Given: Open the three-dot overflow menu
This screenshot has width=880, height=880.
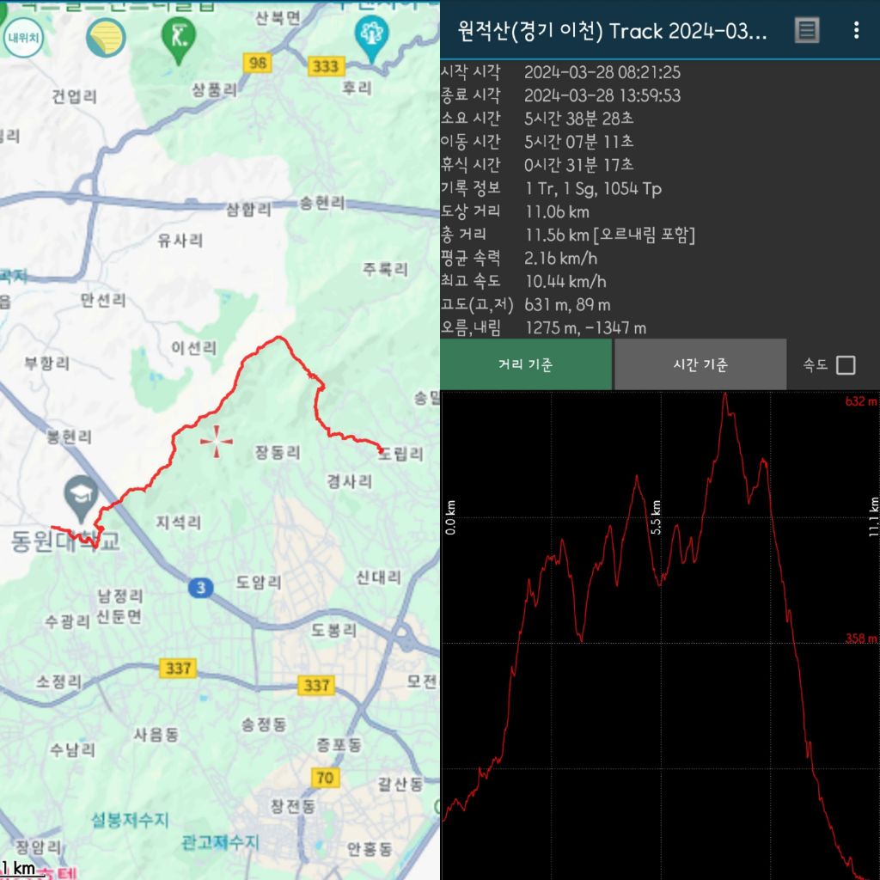Looking at the screenshot, I should click(856, 30).
